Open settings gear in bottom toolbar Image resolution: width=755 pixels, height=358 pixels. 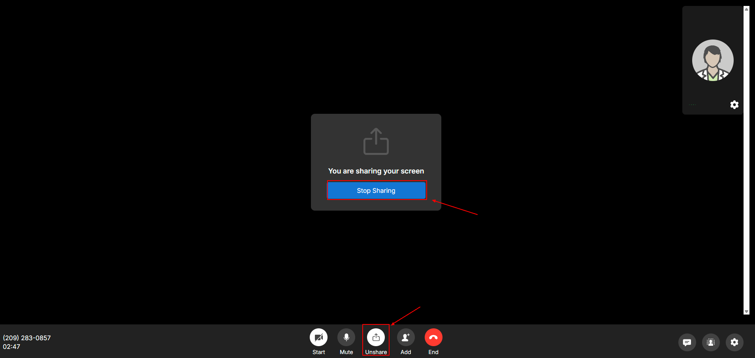(x=734, y=342)
